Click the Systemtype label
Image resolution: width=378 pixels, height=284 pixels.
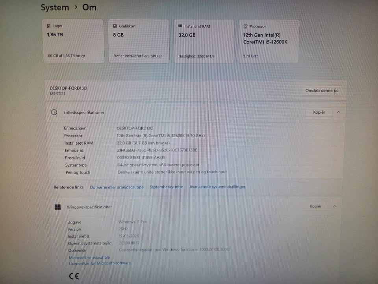(76, 165)
